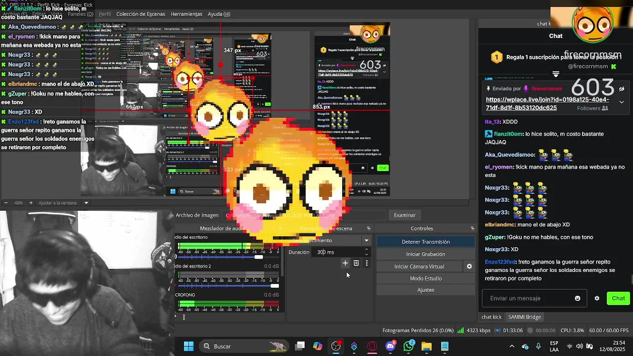Image resolution: width=633 pixels, height=356 pixels.
Task: Click Iniciar Grabación button
Action: tap(426, 254)
